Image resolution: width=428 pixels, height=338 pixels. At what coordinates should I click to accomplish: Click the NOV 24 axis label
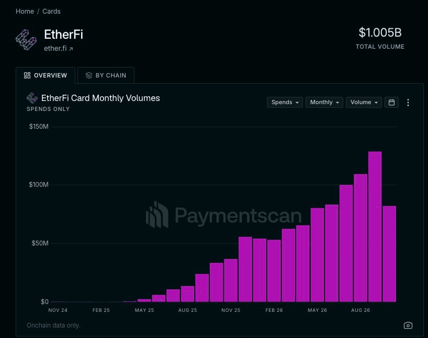click(x=58, y=310)
